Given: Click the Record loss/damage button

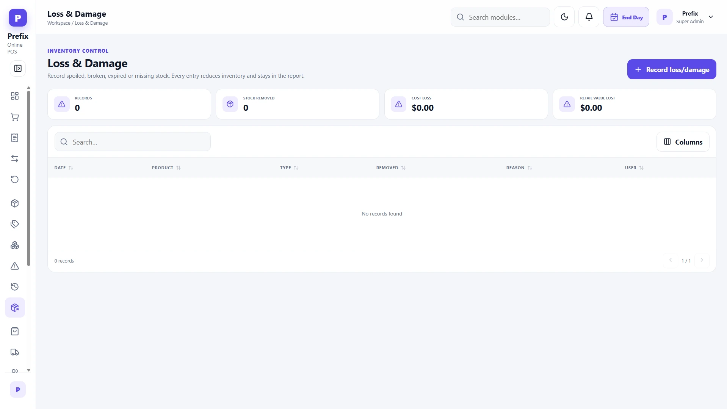Looking at the screenshot, I should coord(672,69).
